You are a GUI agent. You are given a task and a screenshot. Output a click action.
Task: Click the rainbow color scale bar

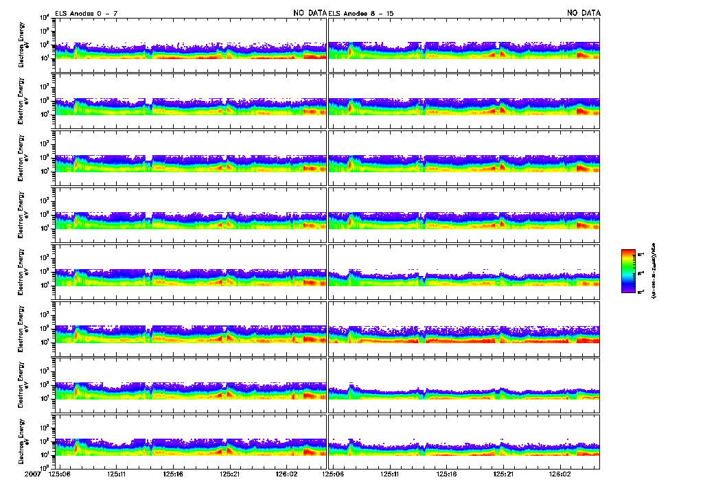pos(628,271)
